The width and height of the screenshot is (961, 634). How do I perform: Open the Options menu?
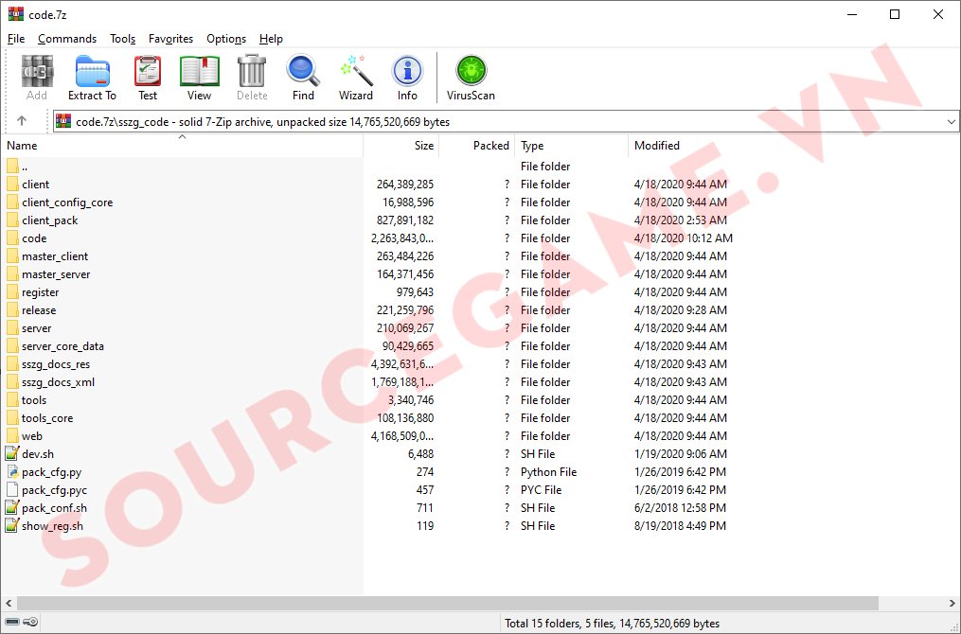pos(226,39)
